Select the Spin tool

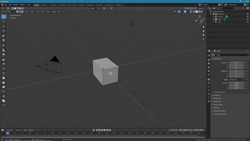click(x=4, y=83)
